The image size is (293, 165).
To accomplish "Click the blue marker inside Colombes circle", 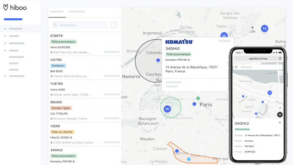I will tap(158, 60).
